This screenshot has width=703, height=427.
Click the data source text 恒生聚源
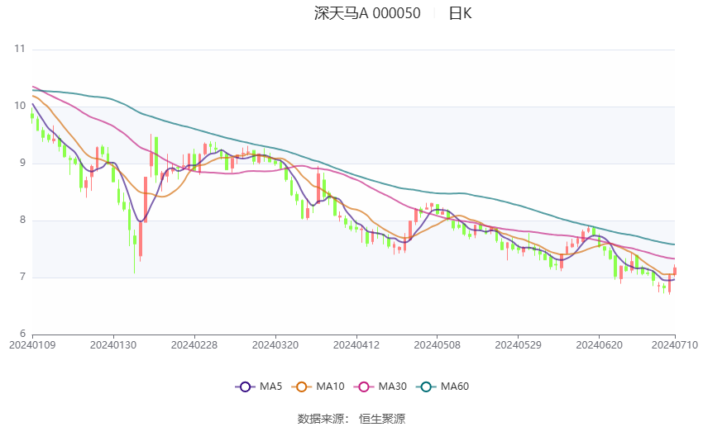point(382,419)
